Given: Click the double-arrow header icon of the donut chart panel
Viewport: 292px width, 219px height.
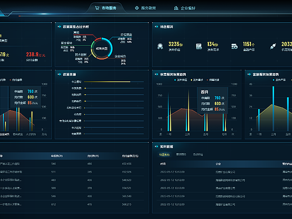Looking at the screenshot, I should coord(59,27).
